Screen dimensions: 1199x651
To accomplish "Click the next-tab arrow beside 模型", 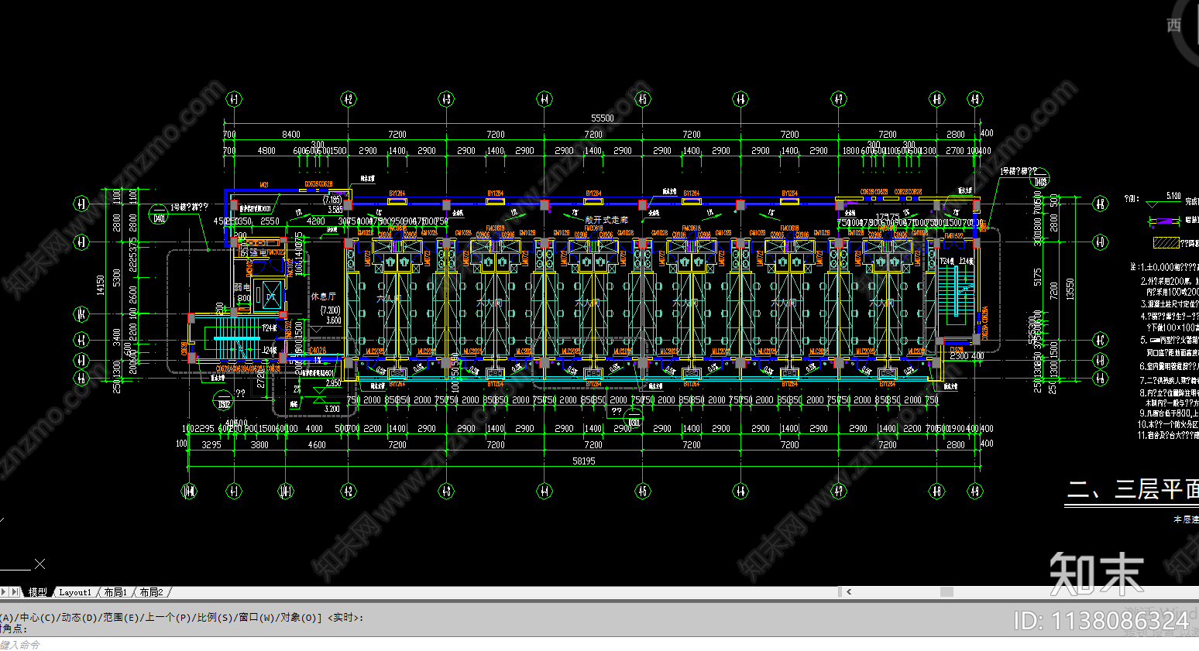I will click(x=4, y=592).
